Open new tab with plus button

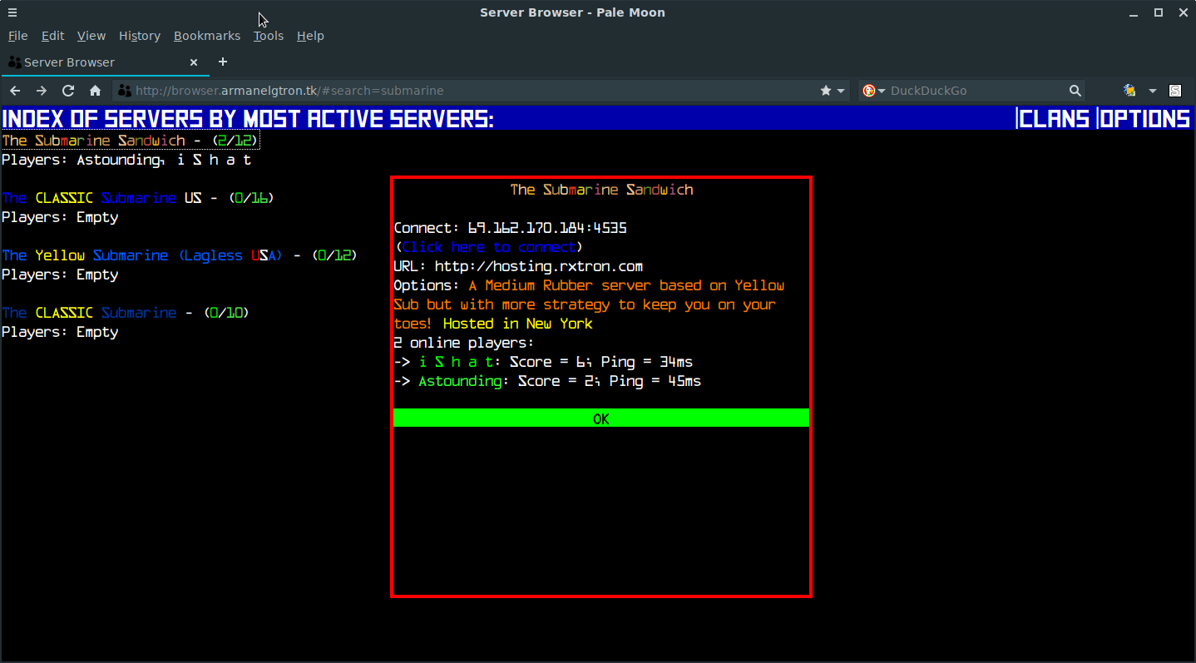click(x=222, y=62)
